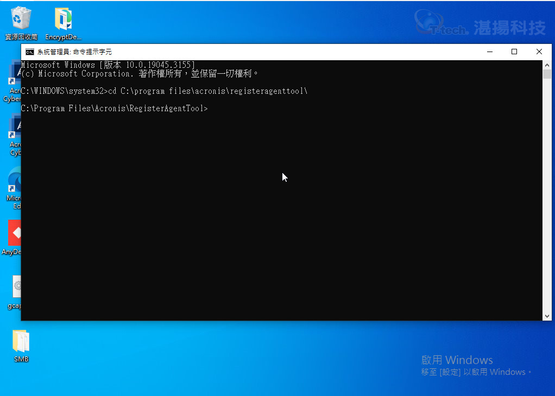Viewport: 555px width, 396px height.
Task: Open the Recycle Bin desktop icon
Action: 21,23
